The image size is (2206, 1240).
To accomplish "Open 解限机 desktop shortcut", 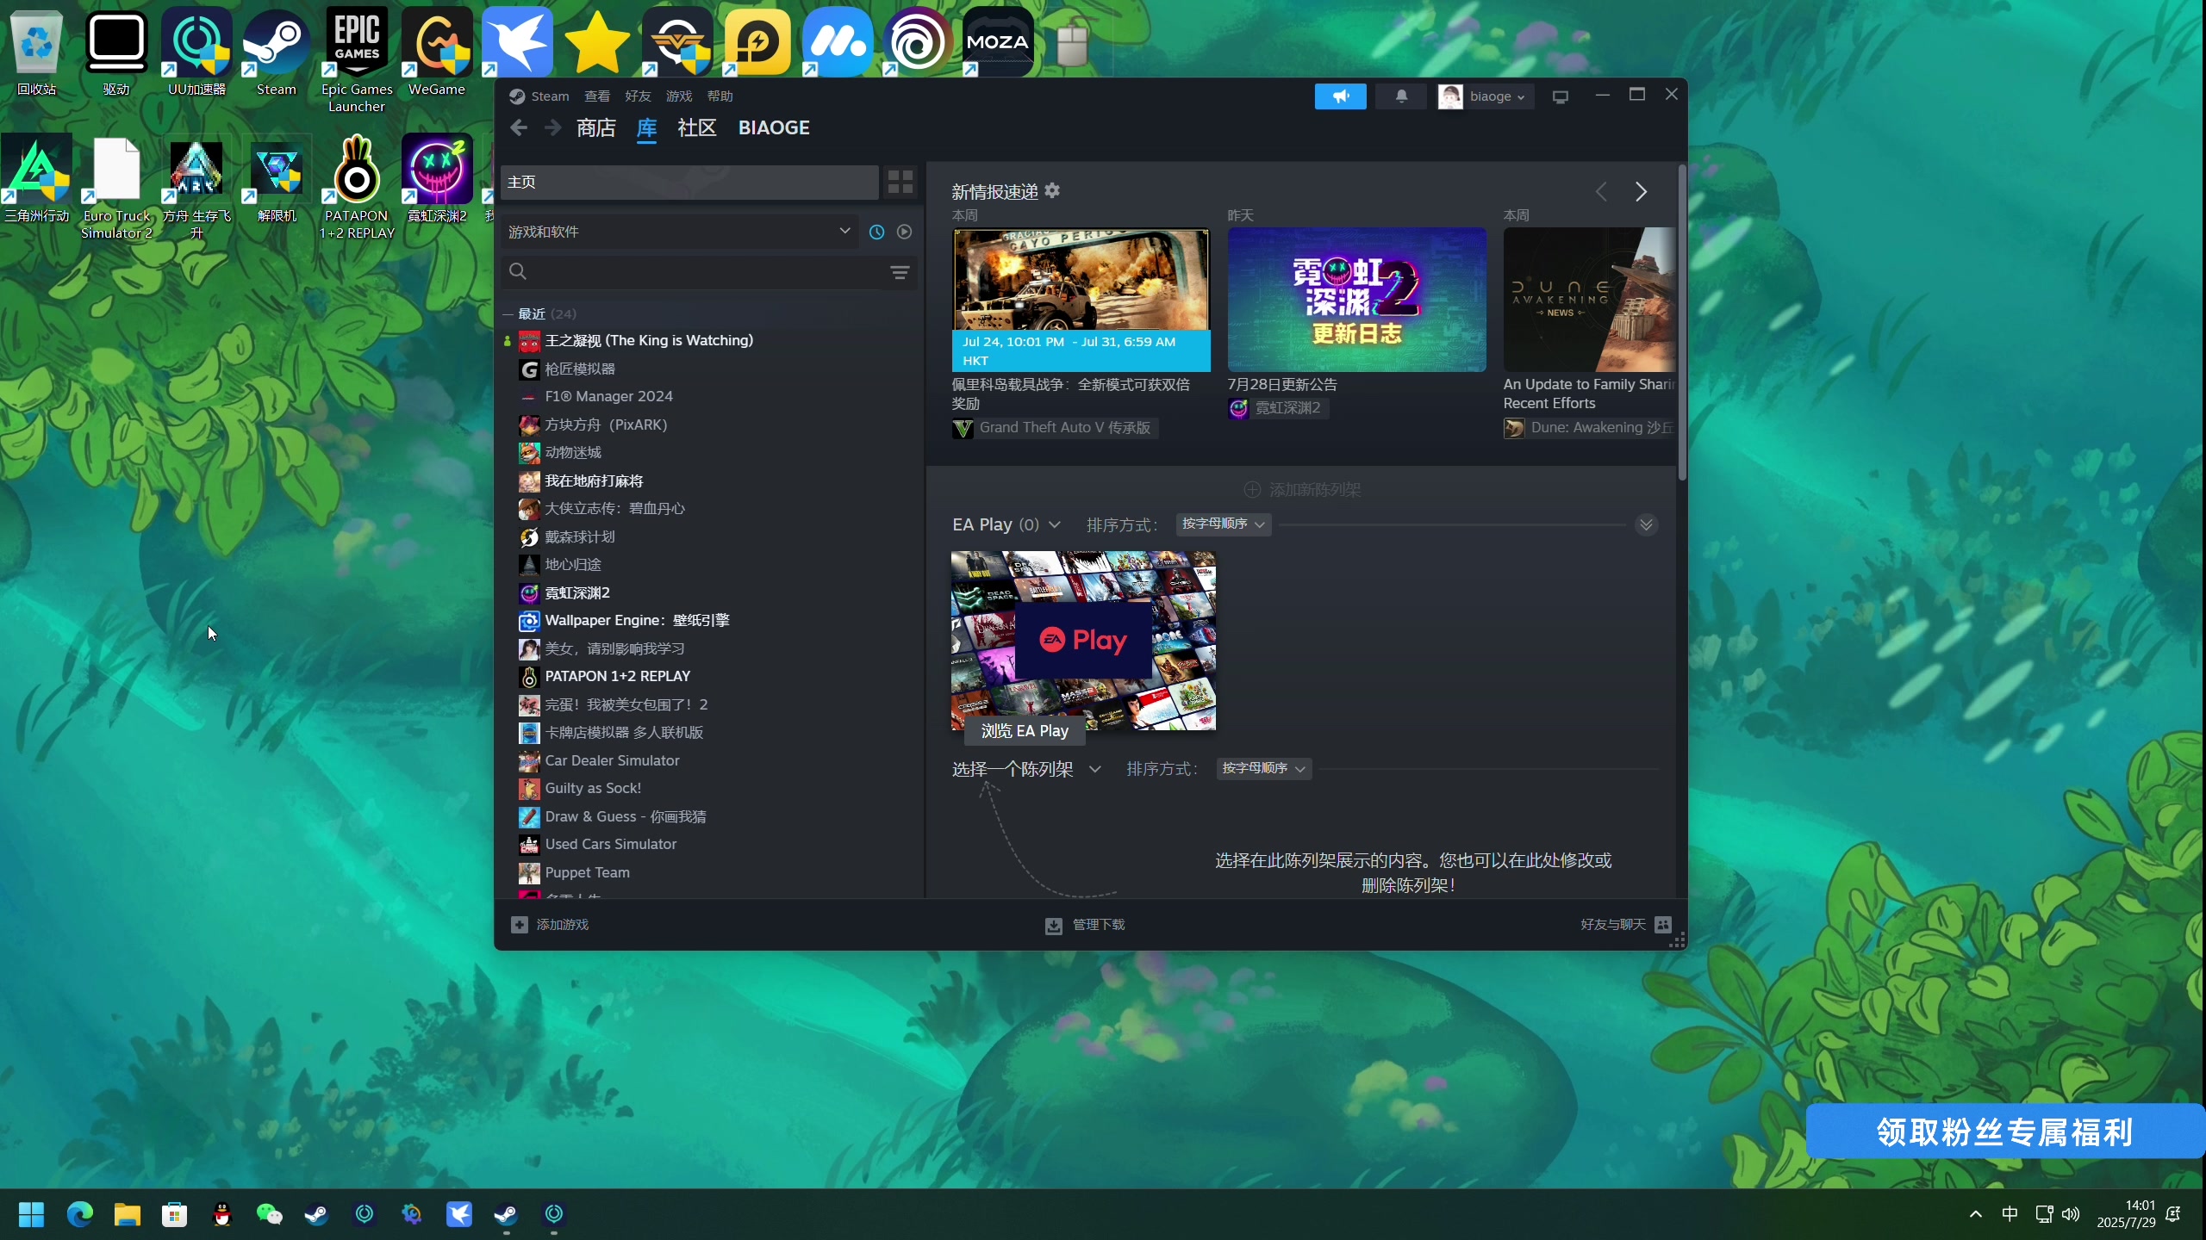I will [x=276, y=178].
